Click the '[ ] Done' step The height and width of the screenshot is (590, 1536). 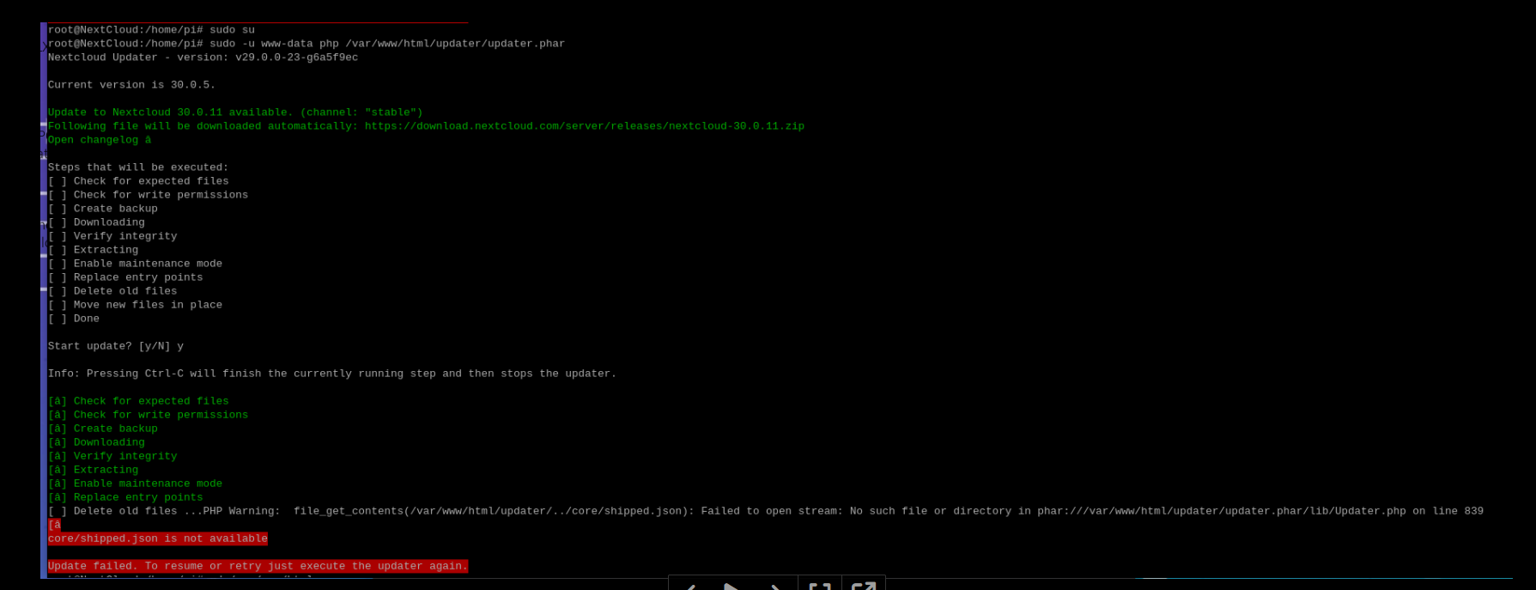74,319
